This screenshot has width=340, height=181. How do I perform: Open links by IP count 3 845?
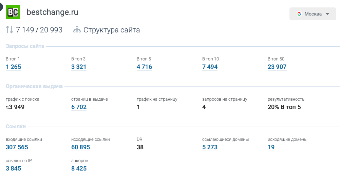[x=14, y=169]
